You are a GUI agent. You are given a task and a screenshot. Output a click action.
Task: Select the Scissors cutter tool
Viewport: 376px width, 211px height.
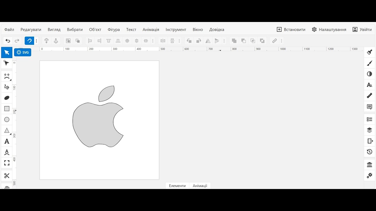7,176
